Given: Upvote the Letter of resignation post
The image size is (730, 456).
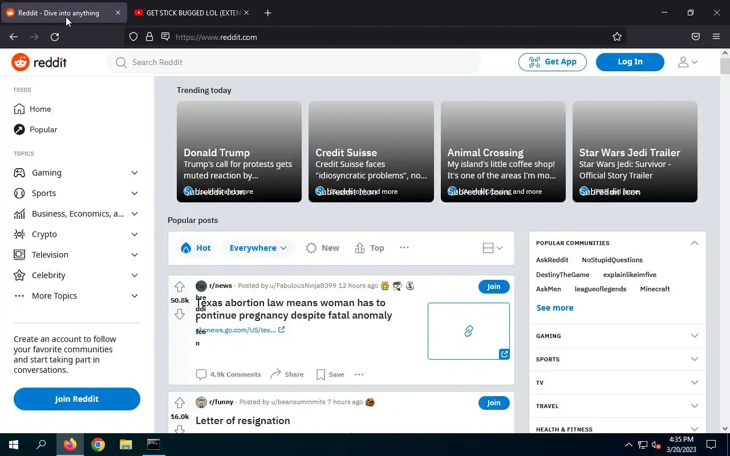Looking at the screenshot, I should tap(180, 403).
